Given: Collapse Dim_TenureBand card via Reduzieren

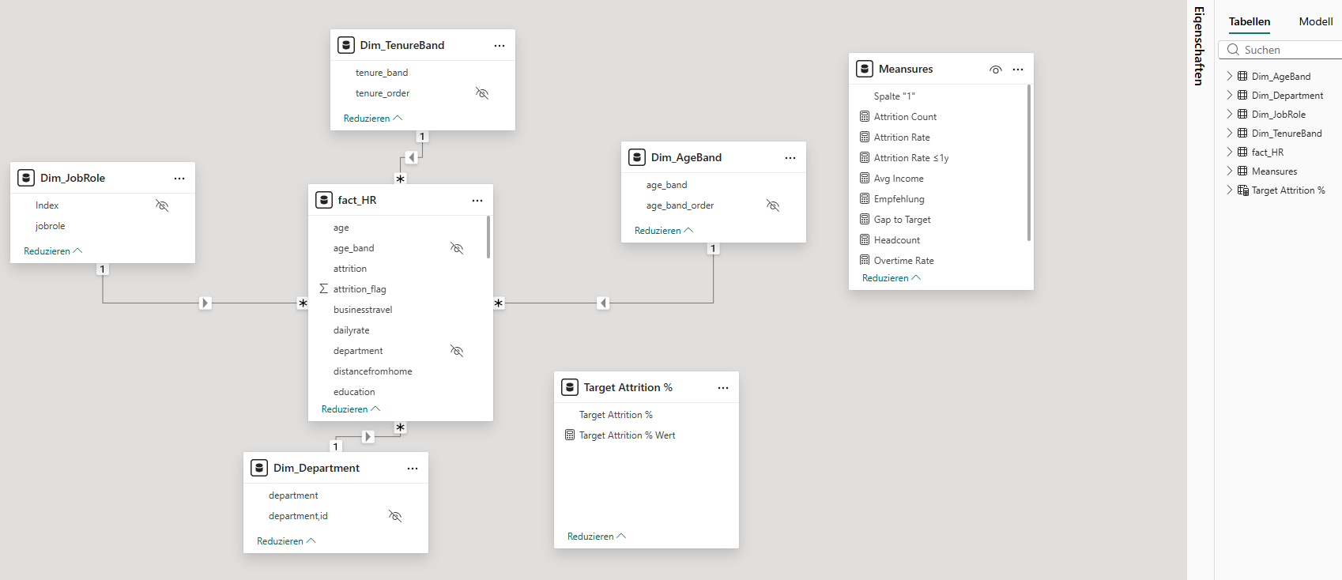Looking at the screenshot, I should tap(373, 119).
